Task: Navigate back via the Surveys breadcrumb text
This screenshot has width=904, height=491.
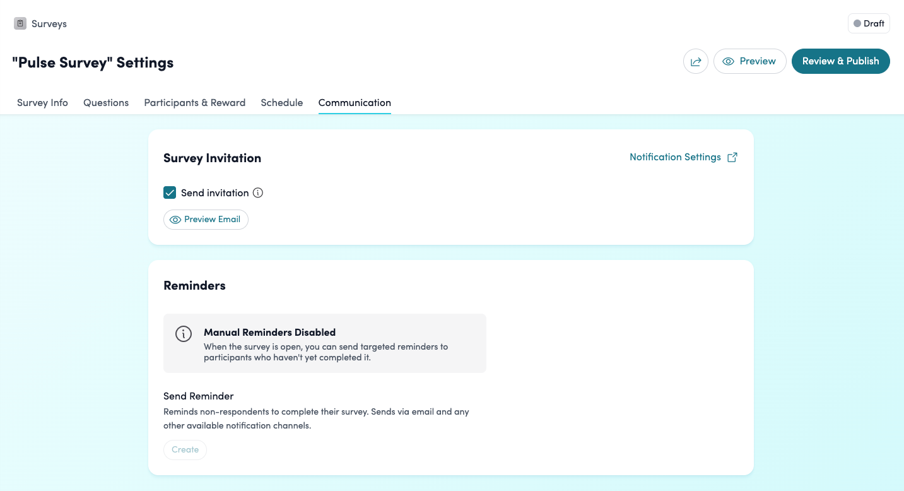Action: [49, 24]
